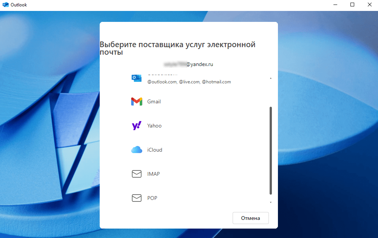This screenshot has height=238, width=378.
Task: Click the IMAP envelope icon
Action: tap(136, 174)
